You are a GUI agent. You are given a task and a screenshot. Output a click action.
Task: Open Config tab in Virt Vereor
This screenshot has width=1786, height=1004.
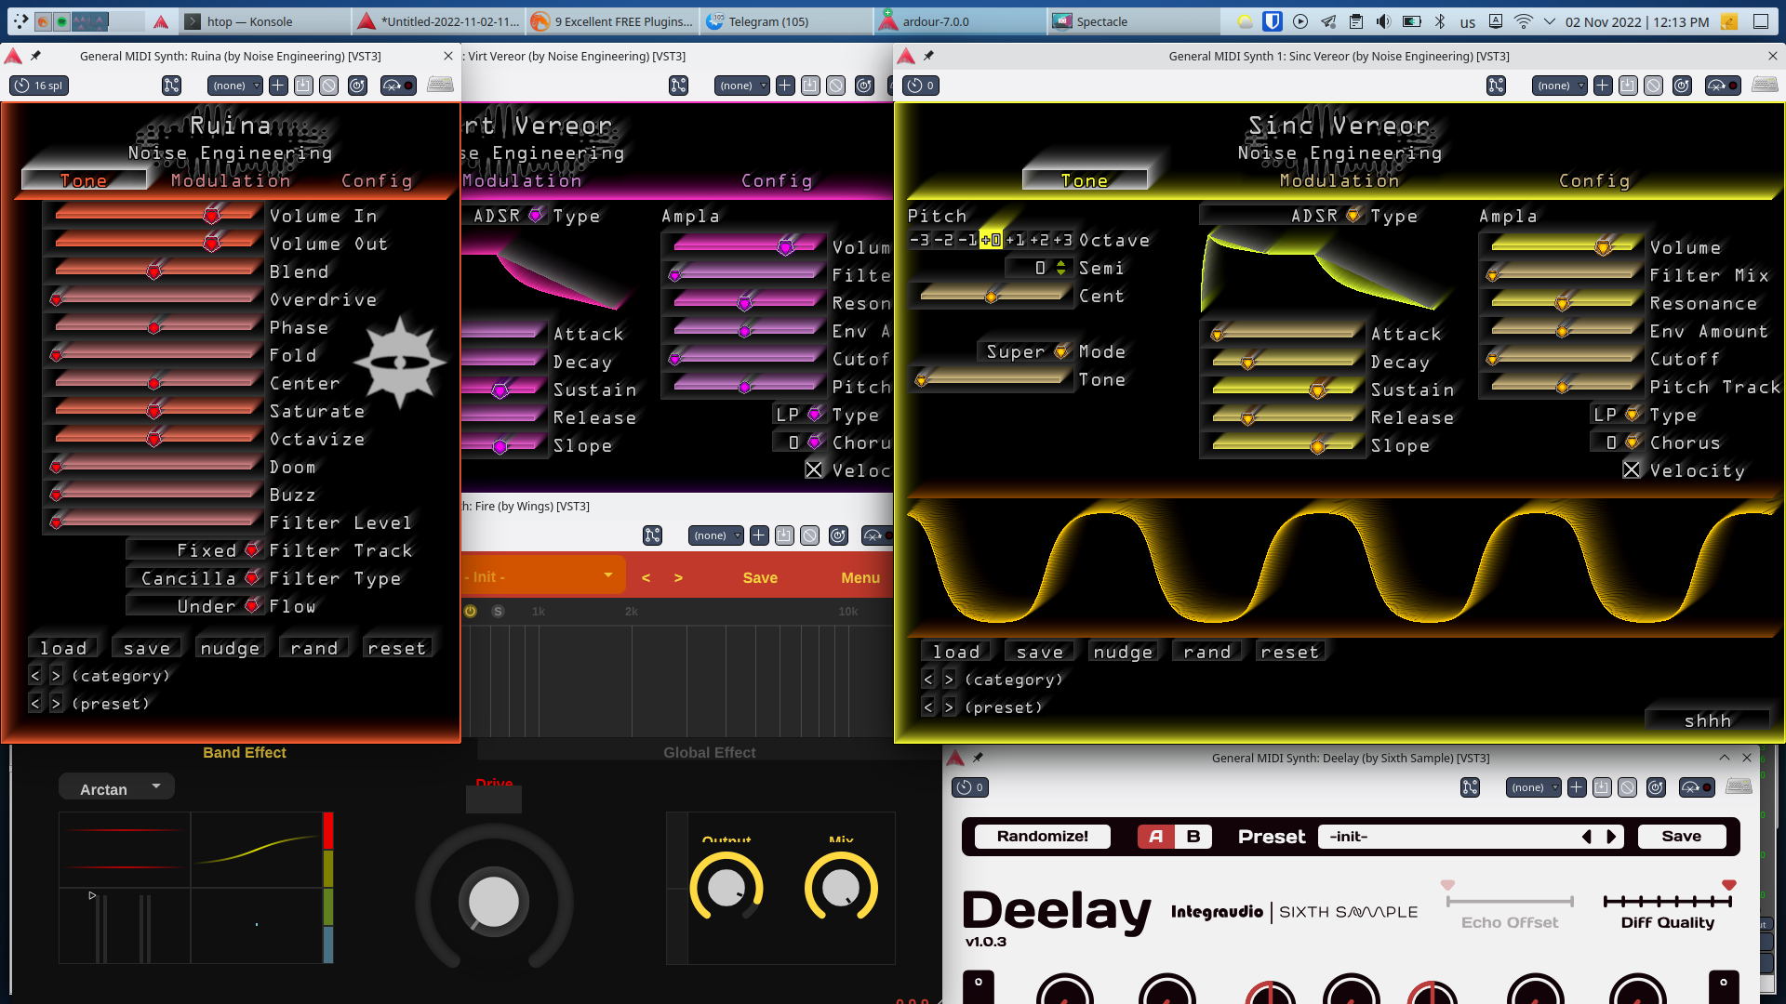[x=777, y=180]
